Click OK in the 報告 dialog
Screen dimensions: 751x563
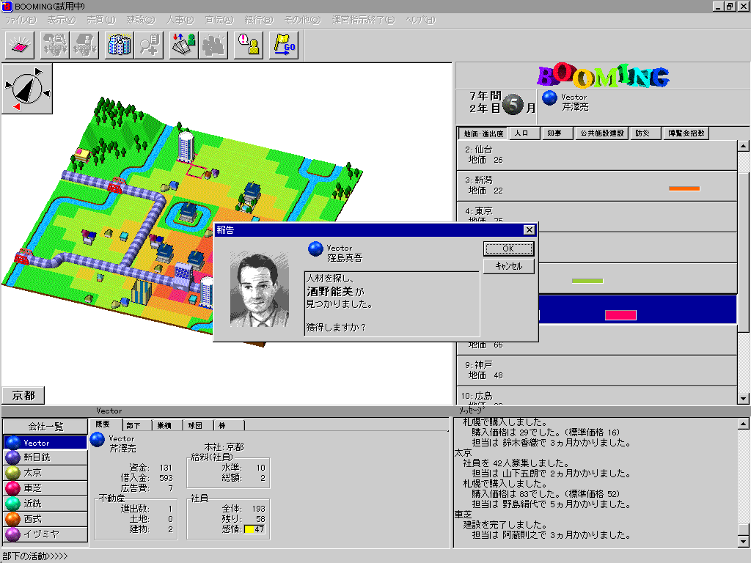508,249
